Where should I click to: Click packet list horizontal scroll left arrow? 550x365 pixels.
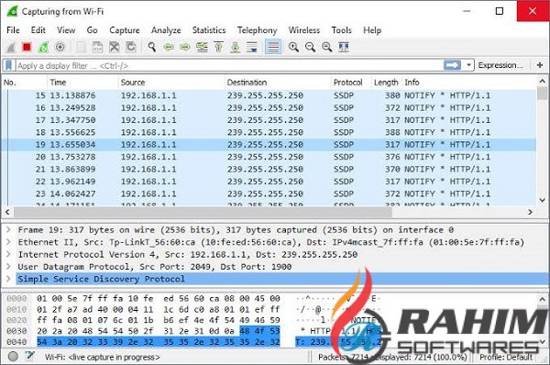pos(7,212)
